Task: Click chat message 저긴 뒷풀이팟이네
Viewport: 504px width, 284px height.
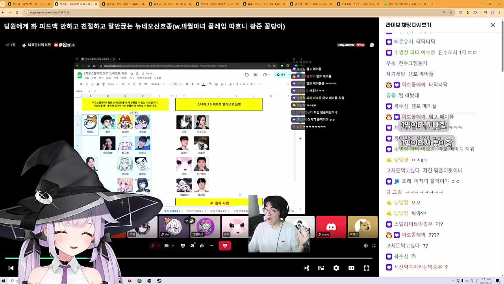Action: (443, 170)
